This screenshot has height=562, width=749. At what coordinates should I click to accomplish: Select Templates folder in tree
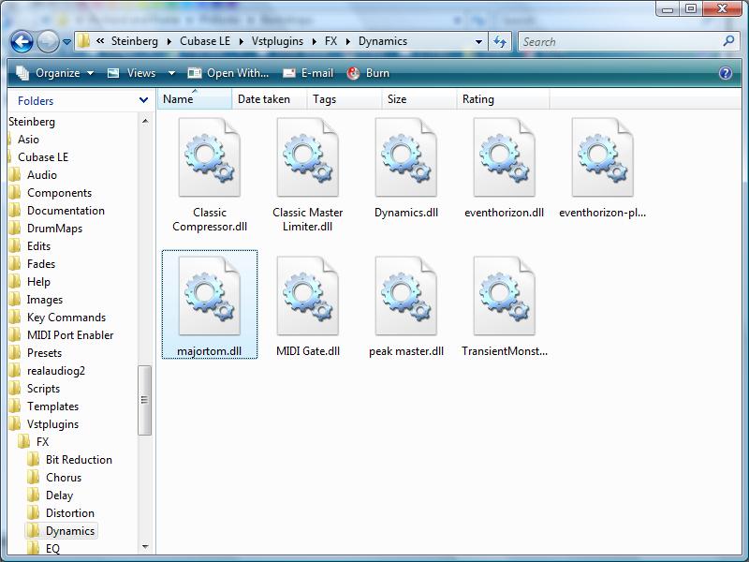52,407
